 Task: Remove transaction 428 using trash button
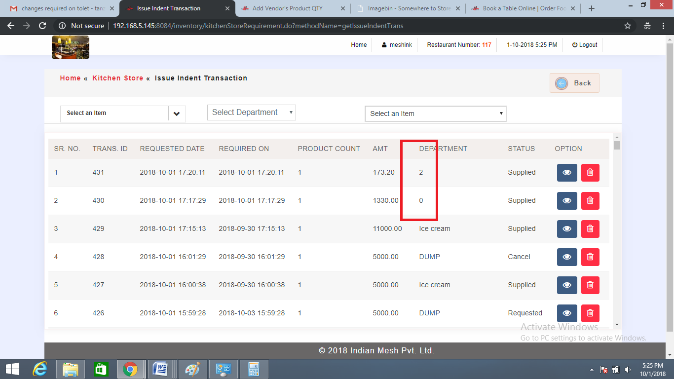(590, 257)
